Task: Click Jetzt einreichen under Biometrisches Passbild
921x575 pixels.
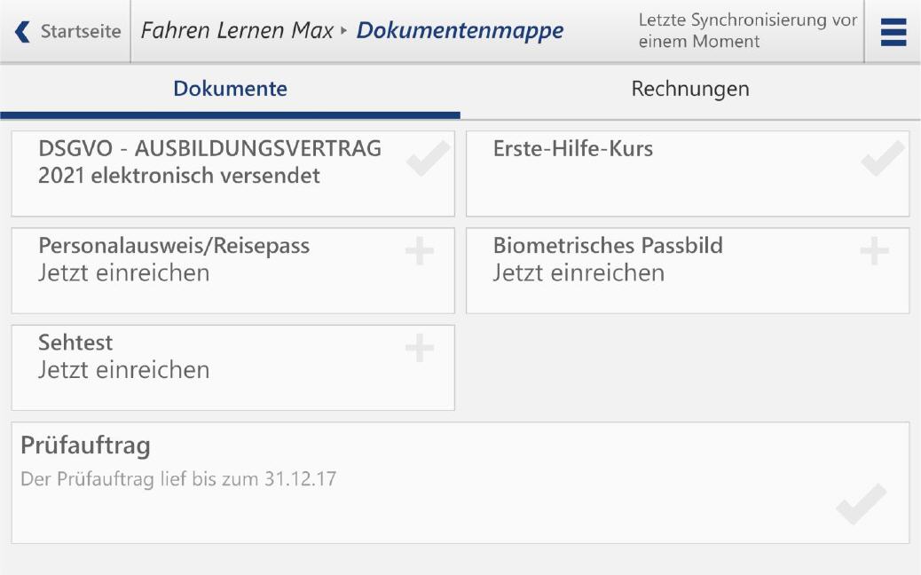Action: [579, 273]
